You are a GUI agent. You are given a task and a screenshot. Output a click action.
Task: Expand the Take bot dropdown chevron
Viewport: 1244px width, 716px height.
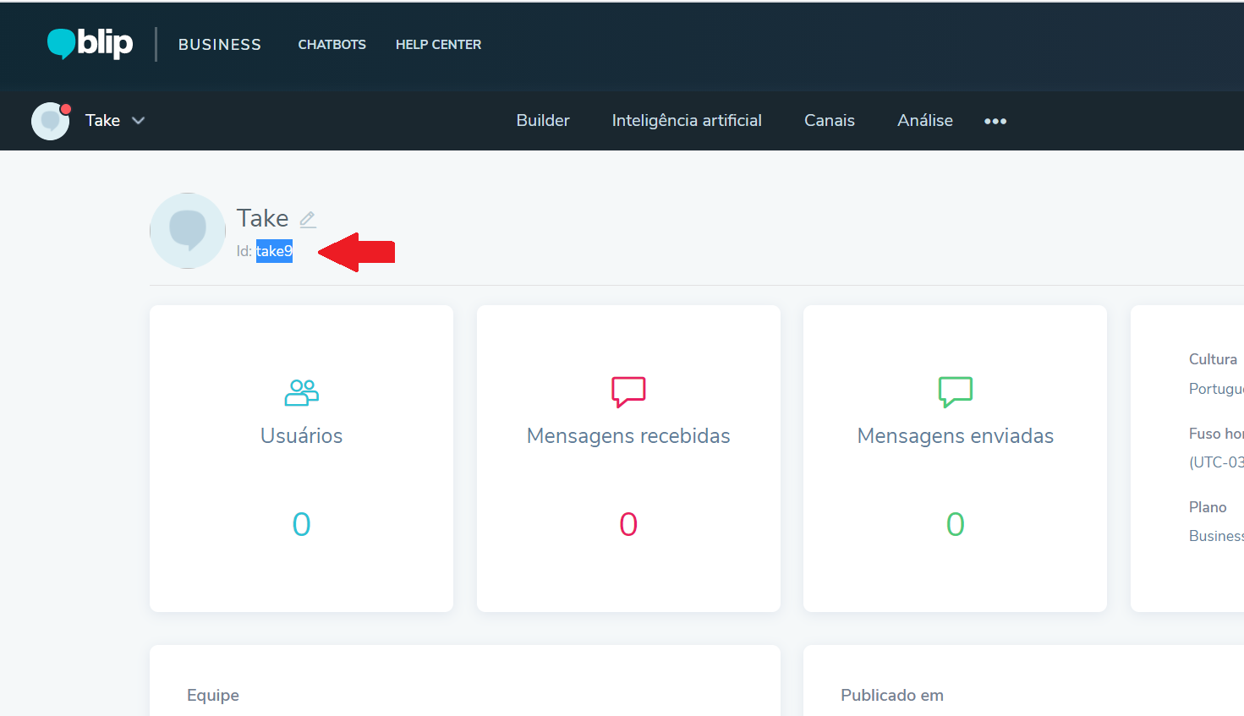tap(139, 121)
